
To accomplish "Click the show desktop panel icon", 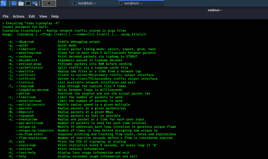I will (14, 3).
